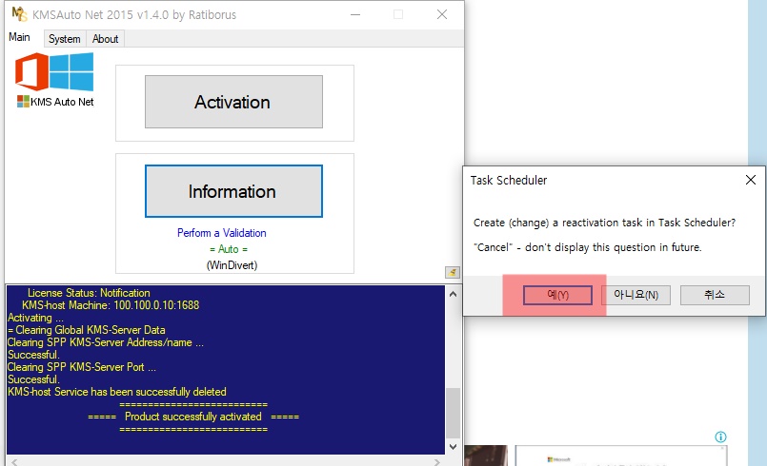Open the Main tab

(20, 38)
